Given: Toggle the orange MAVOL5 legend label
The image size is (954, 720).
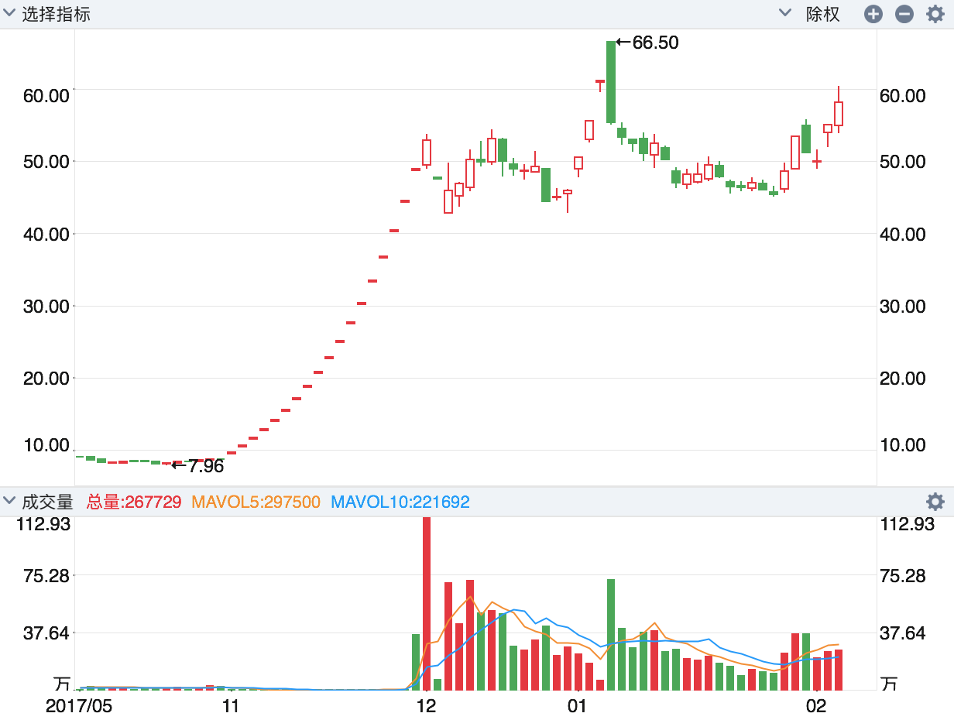Looking at the screenshot, I should (x=256, y=502).
